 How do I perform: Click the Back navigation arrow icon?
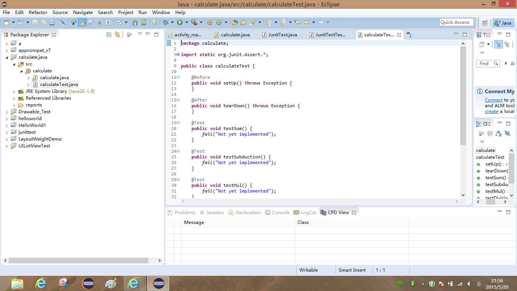[x=307, y=22]
